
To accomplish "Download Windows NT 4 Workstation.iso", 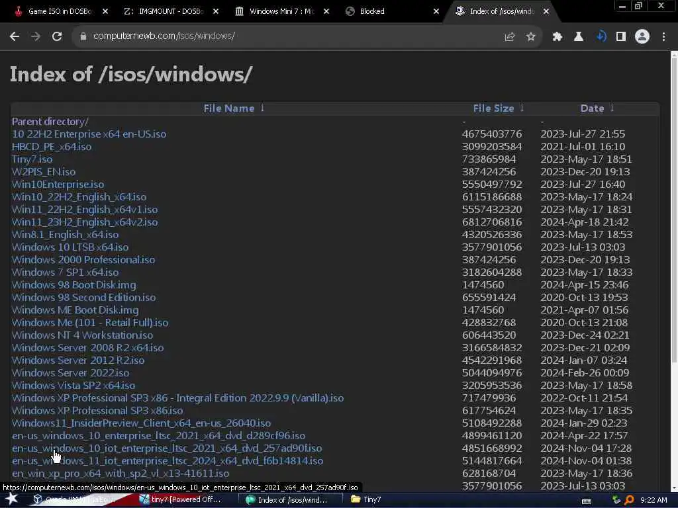I will coord(82,335).
